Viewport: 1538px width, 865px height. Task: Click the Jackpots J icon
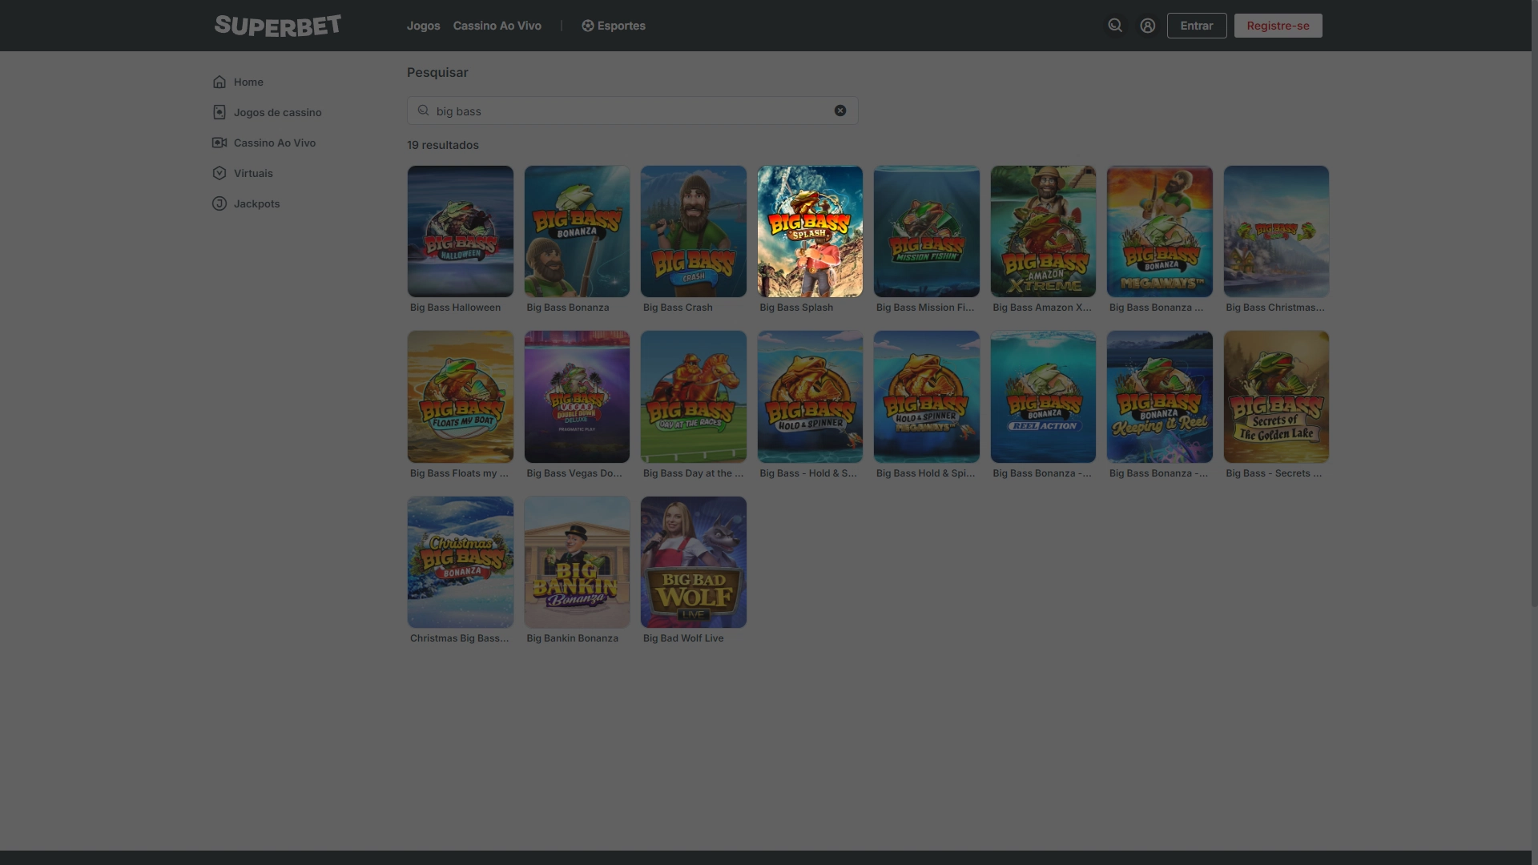pyautogui.click(x=219, y=203)
